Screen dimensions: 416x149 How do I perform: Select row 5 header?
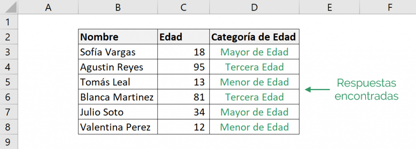(x=9, y=82)
